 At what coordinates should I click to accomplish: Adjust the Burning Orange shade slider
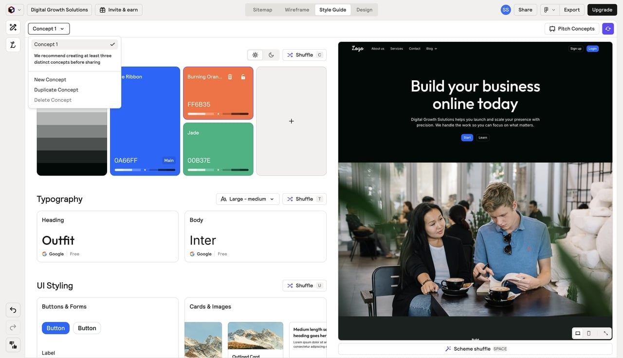pyautogui.click(x=218, y=114)
